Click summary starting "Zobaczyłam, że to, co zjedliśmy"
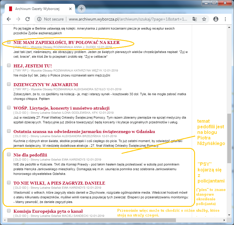 tap(100, 96)
